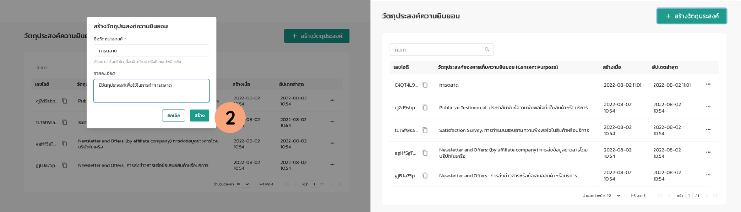The height and width of the screenshot is (212, 741).
Task: Jump to last page in right pagination
Action: click(x=715, y=196)
